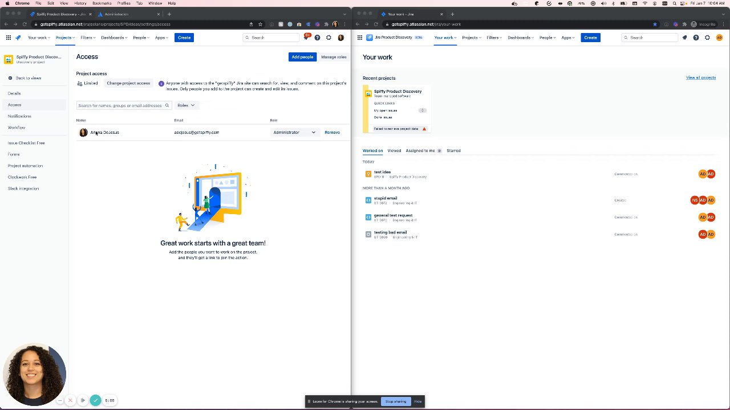Open Workflow settings in sidebar
The height and width of the screenshot is (410, 730).
[x=17, y=128]
